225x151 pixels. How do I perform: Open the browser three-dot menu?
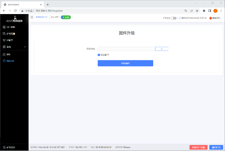pyautogui.click(x=221, y=11)
